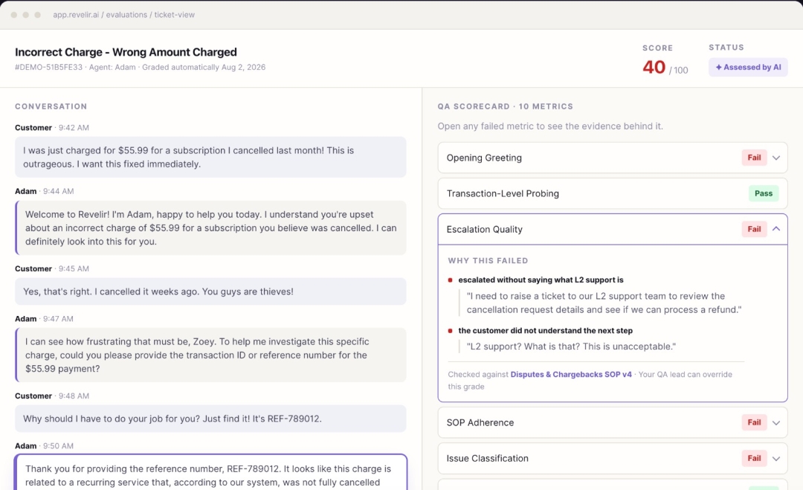This screenshot has height=490, width=803.
Task: Click the Escalation Quality metric title
Action: pos(485,229)
